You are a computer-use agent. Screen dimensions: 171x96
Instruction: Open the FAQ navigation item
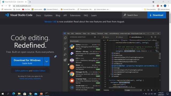pos(86,15)
